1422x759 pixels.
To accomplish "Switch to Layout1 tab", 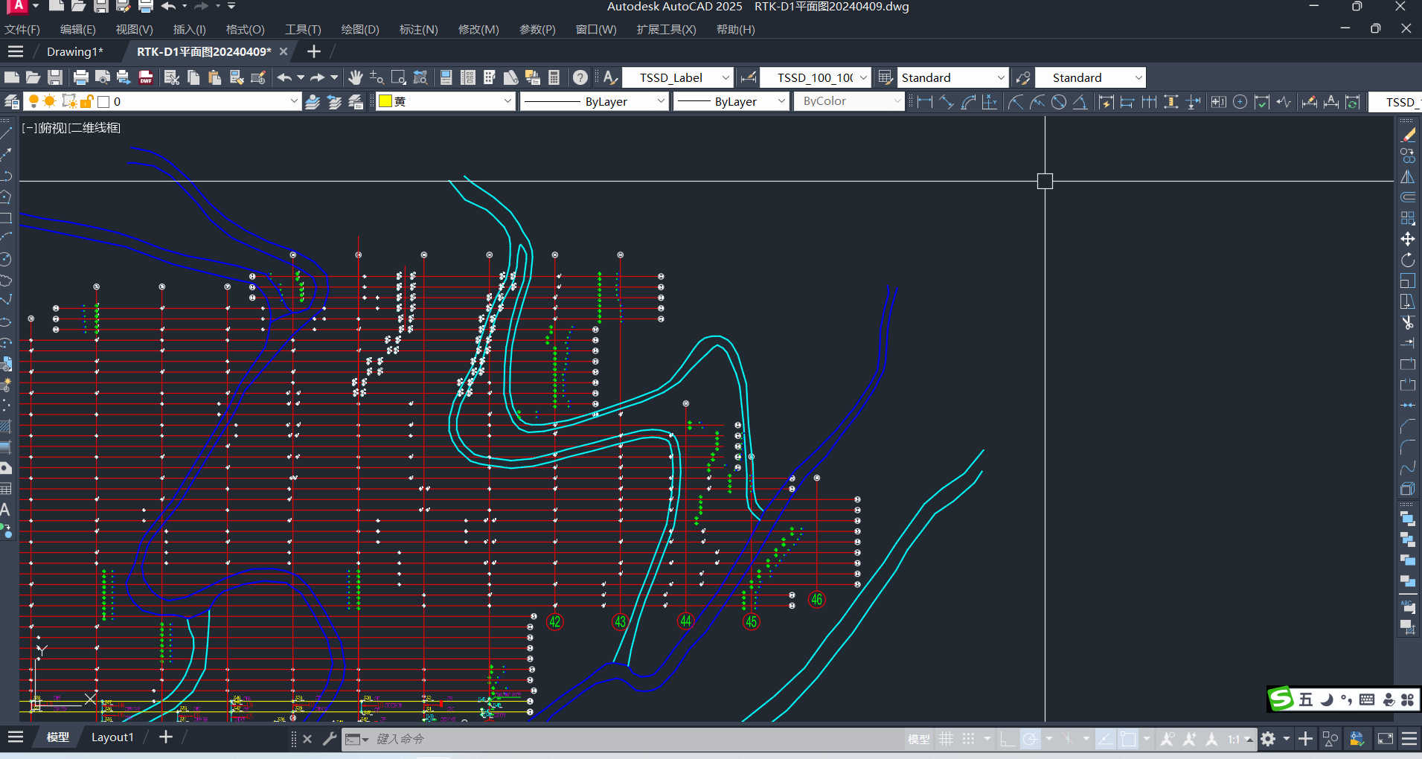I will coord(112,737).
